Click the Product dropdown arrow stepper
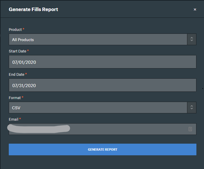204x169 pixels. click(192, 39)
